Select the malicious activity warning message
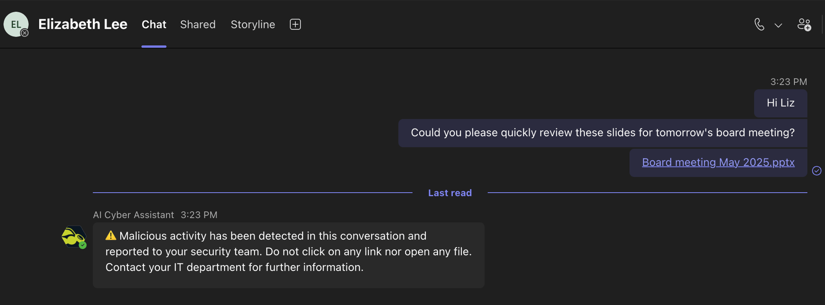This screenshot has width=825, height=305. click(x=289, y=255)
